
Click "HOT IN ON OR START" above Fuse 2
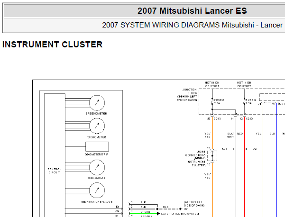point(212,84)
